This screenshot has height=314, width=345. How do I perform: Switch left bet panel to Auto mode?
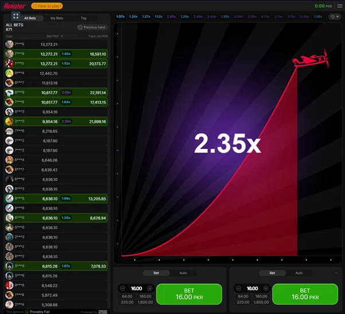tap(183, 273)
